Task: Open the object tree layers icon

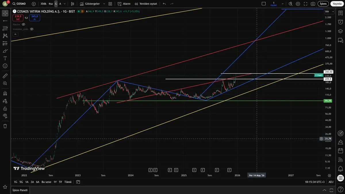Action: (x=340, y=31)
